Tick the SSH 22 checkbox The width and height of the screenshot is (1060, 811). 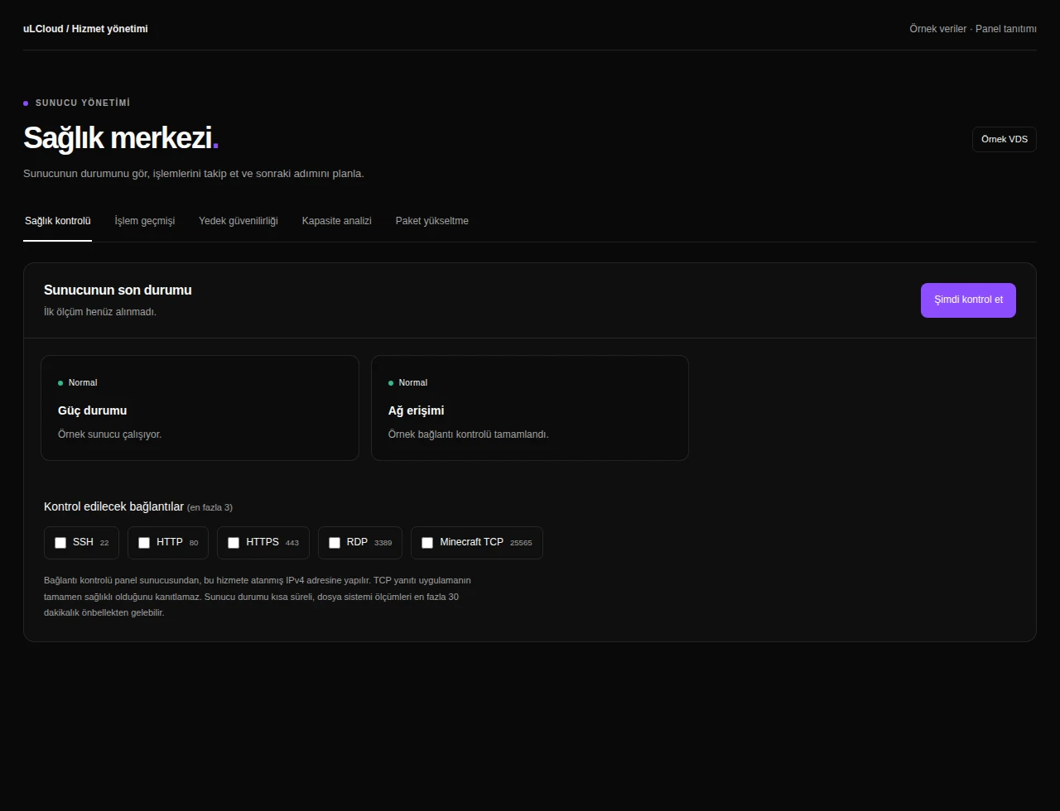[60, 543]
